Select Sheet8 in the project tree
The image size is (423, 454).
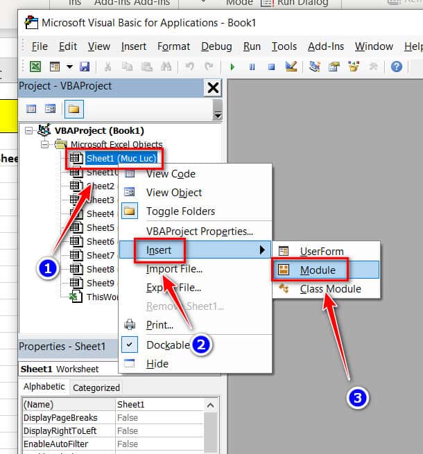[x=101, y=269]
